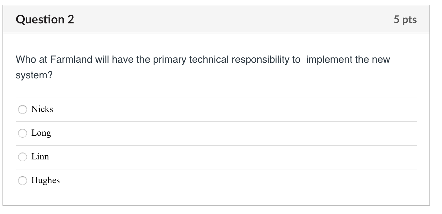442x214 pixels.
Task: Select the Long radio button
Action: (x=23, y=133)
